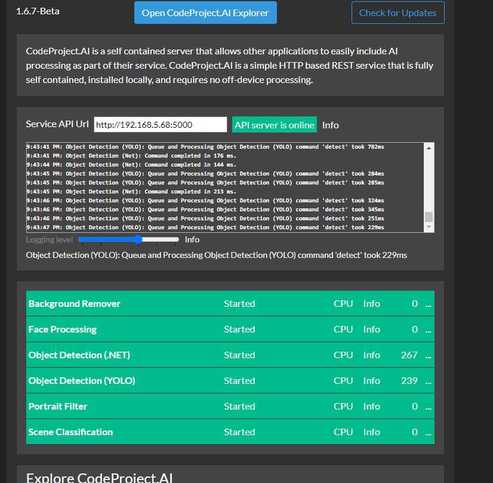Click CPU label in Object Detection (YOLO) row
Image resolution: width=493 pixels, height=483 pixels.
pyautogui.click(x=343, y=381)
